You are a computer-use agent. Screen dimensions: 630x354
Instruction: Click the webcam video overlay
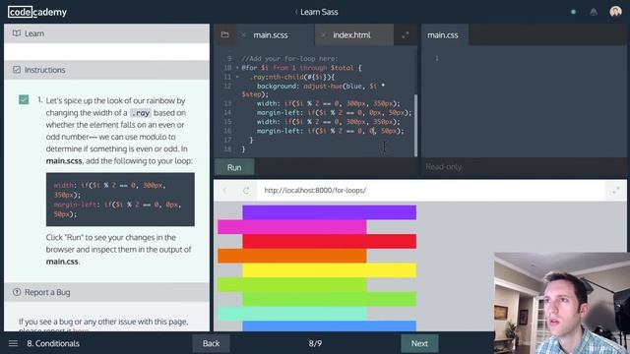(562, 303)
